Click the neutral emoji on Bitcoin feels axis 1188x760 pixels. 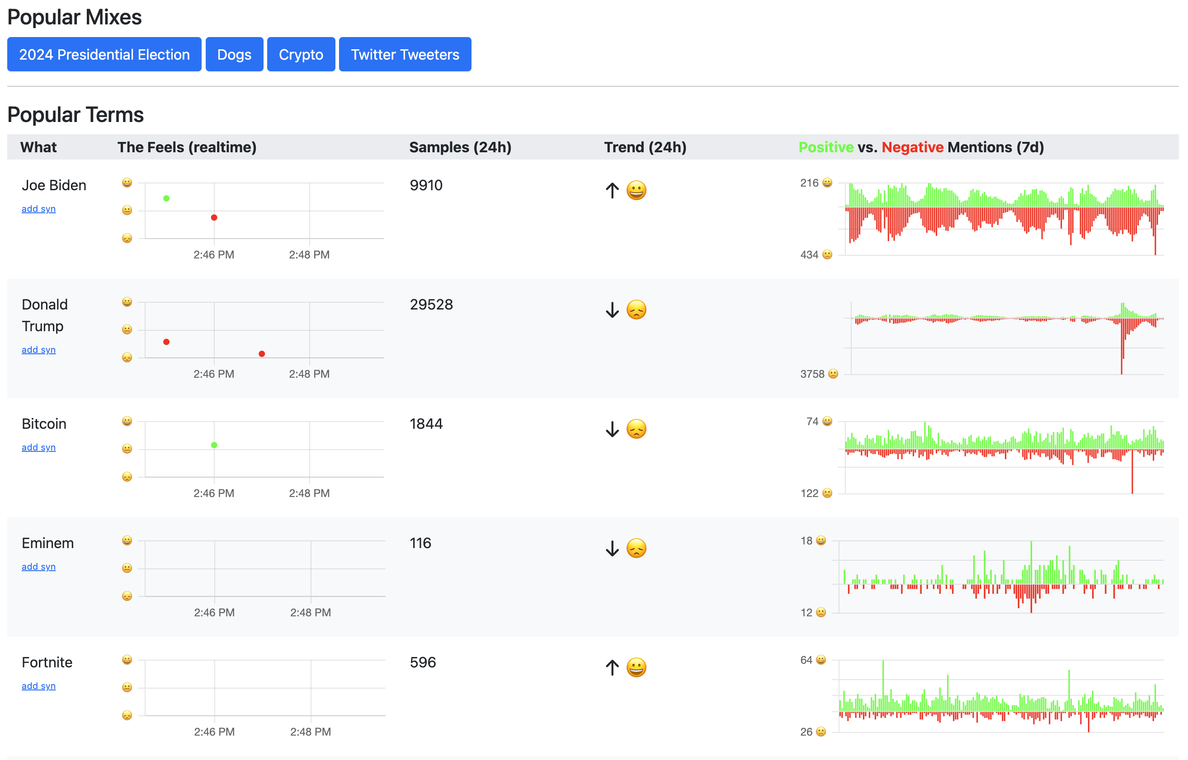(x=127, y=449)
